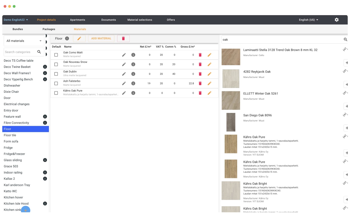Check default box for Oak Nouveau Snow
The width and height of the screenshot is (350, 215).
tap(56, 64)
